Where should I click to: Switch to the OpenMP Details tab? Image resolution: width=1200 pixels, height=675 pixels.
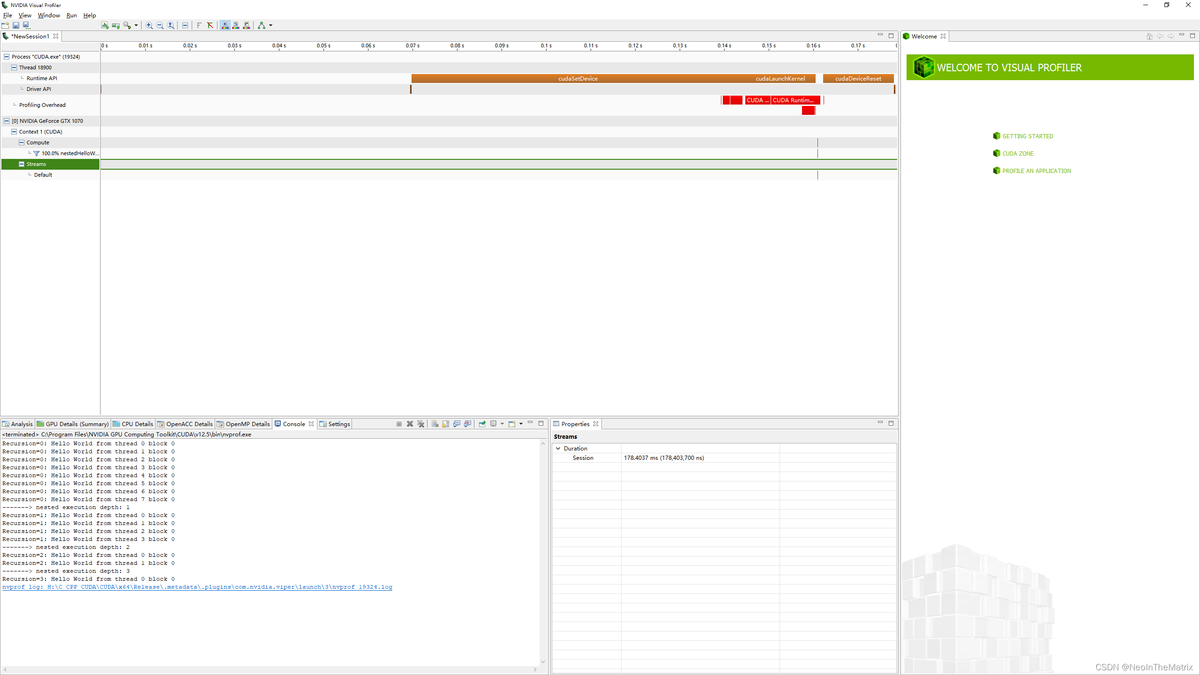click(244, 424)
